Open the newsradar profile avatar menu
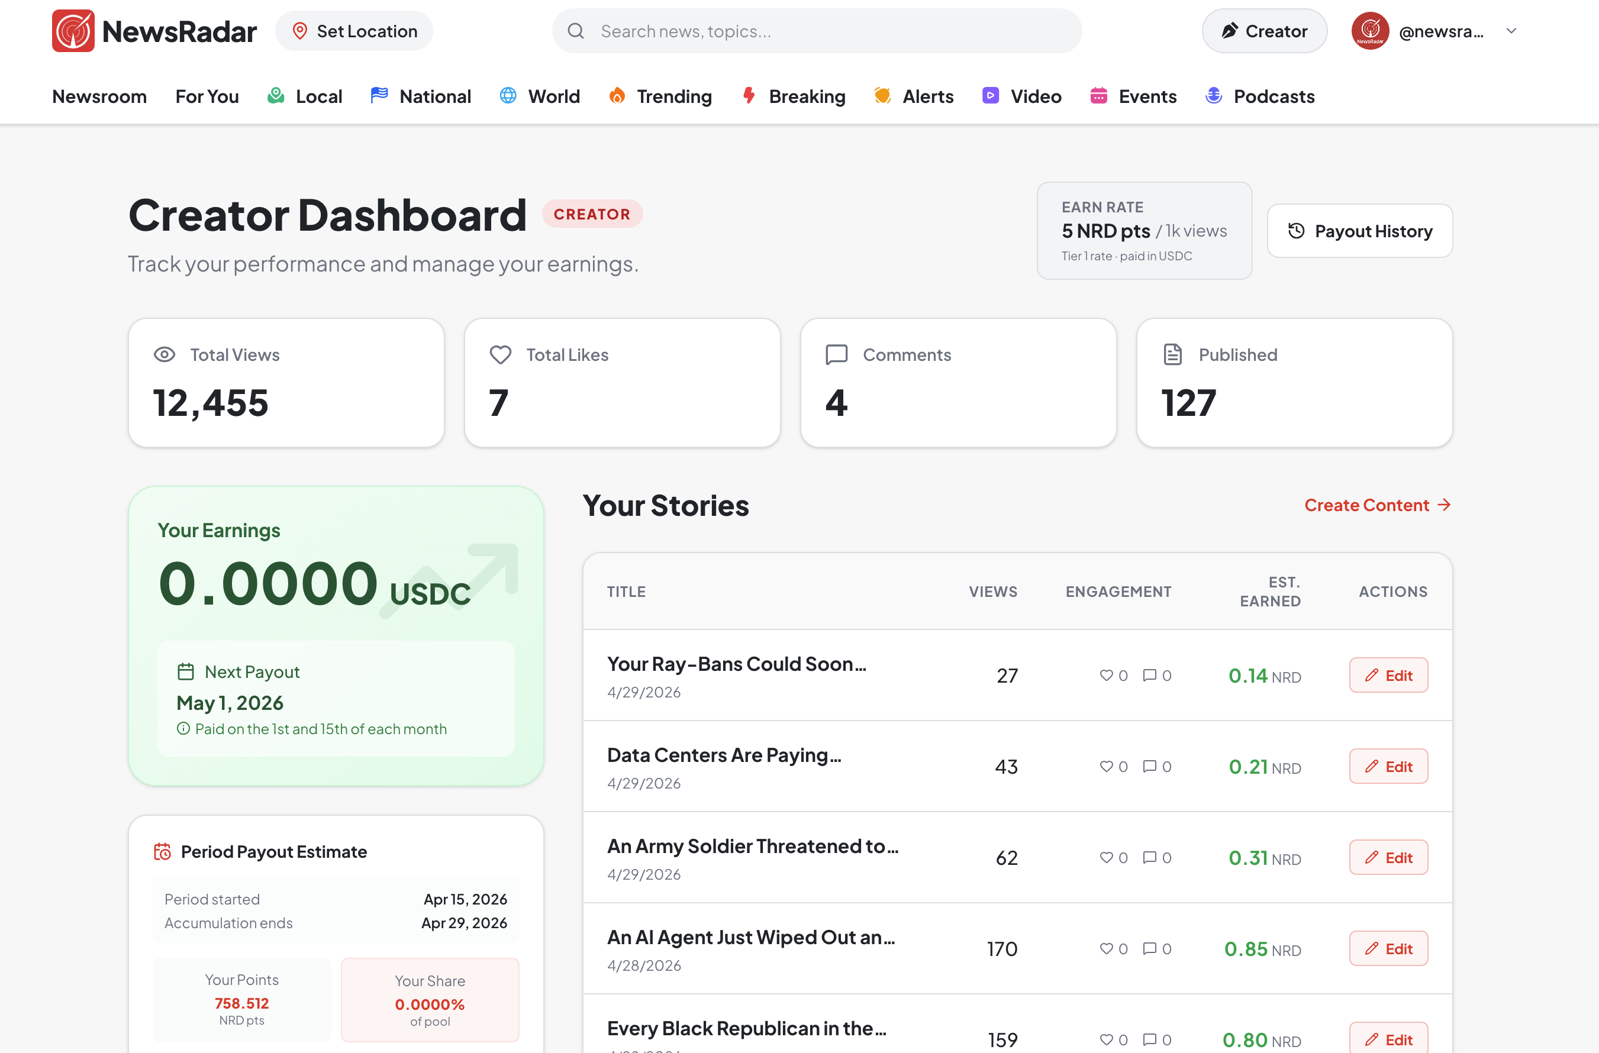 tap(1370, 31)
